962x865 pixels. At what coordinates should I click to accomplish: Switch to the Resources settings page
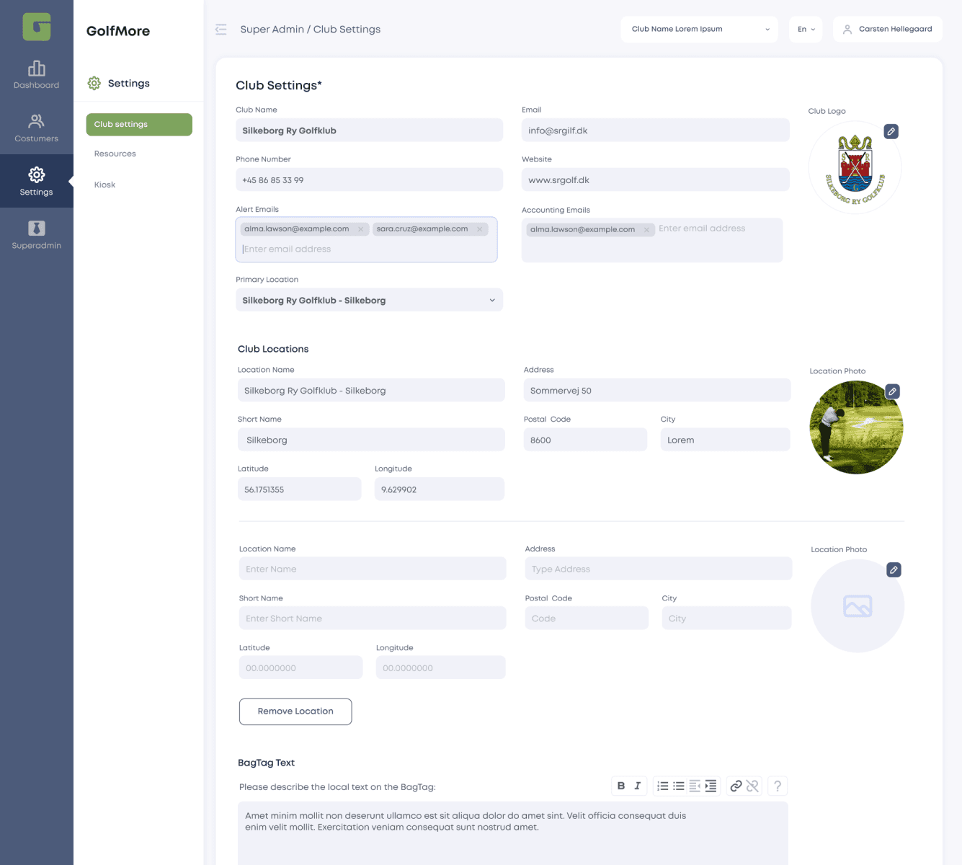point(115,154)
